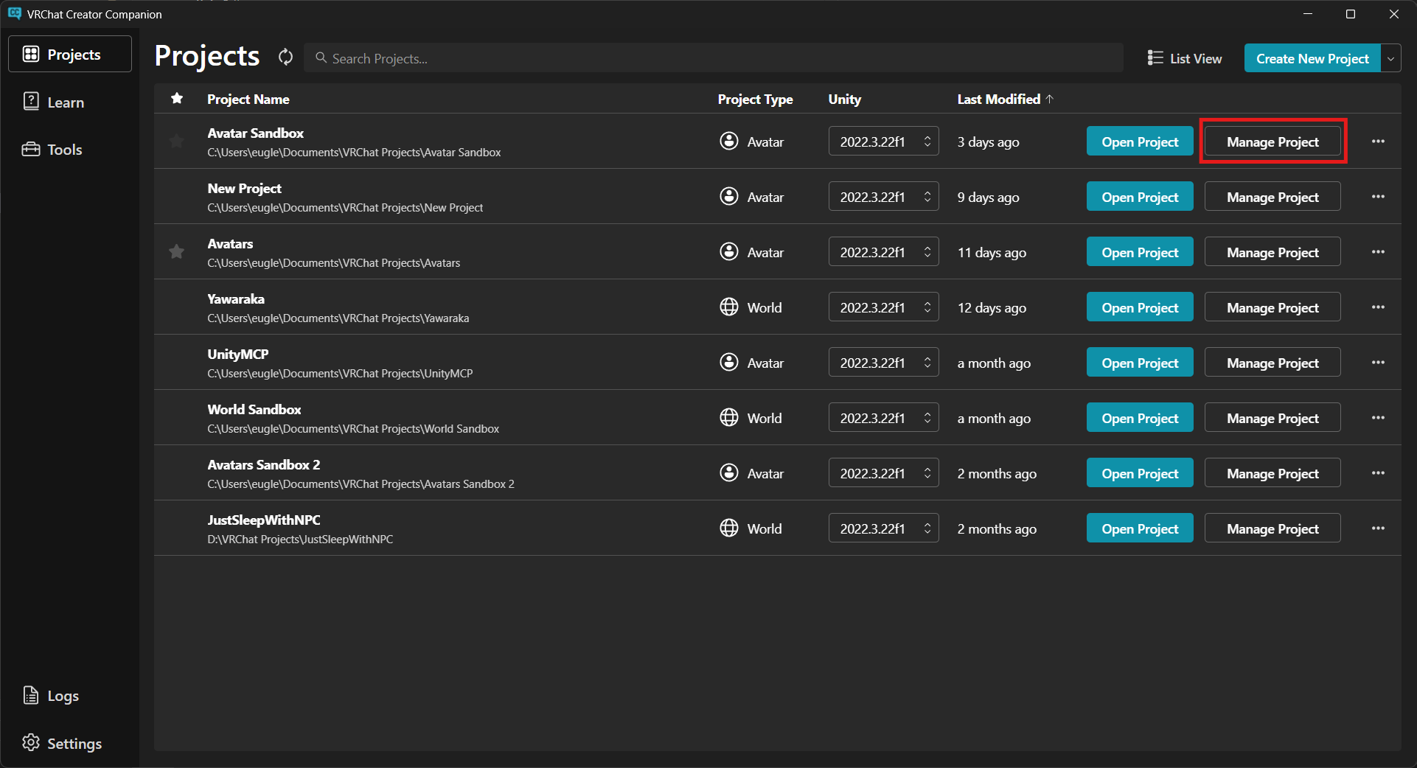Manage the Avatars Sandbox 2 project

pos(1272,472)
